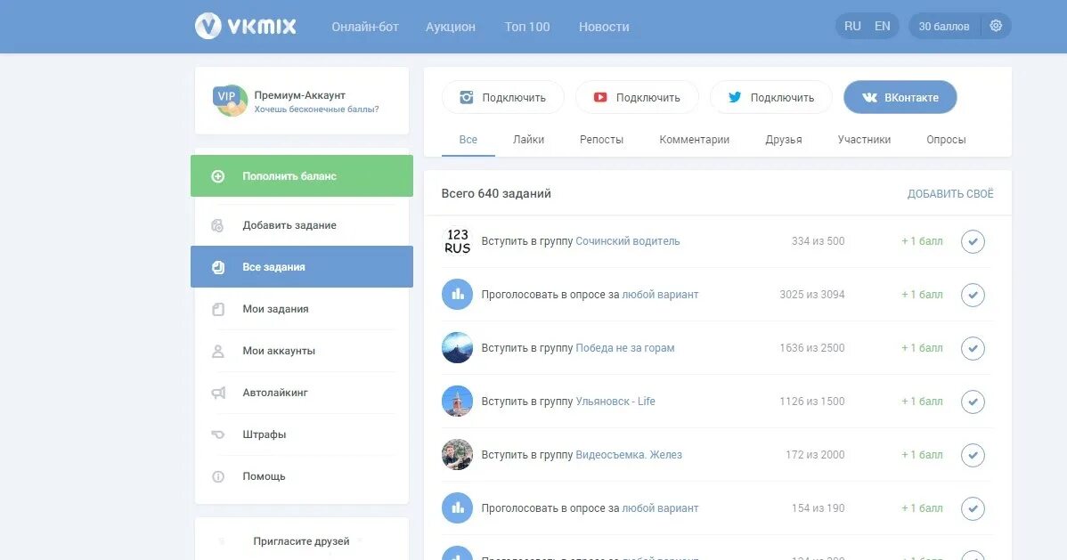The image size is (1067, 560).
Task: Select the Все tasks tab
Action: click(468, 140)
